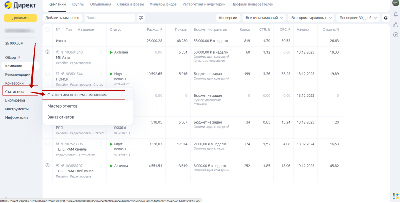Click green status arrow of ТЕЛЕГРАМ Каналы

click(x=111, y=144)
